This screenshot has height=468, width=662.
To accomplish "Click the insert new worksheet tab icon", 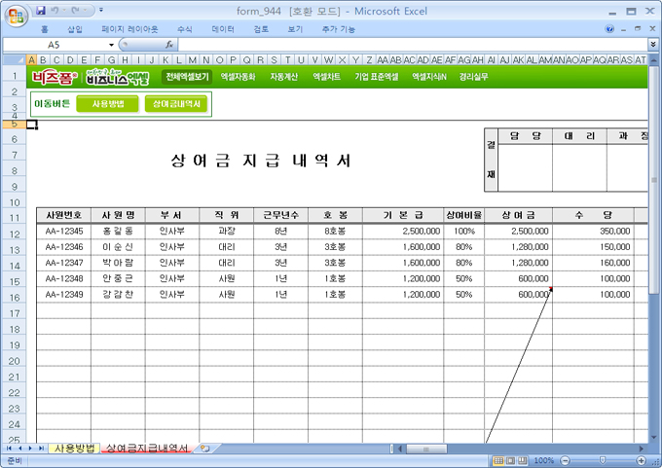I will tap(204, 449).
